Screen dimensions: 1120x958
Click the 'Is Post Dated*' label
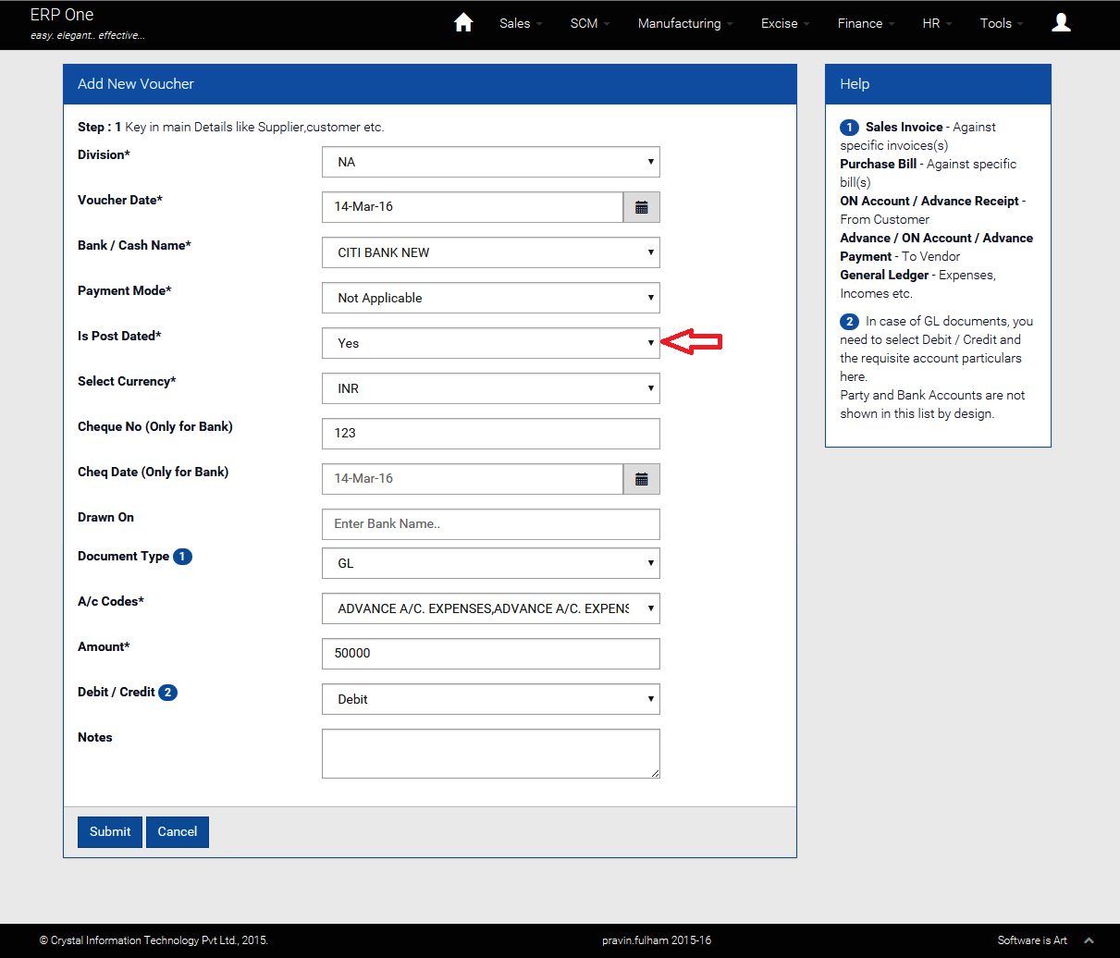119,337
